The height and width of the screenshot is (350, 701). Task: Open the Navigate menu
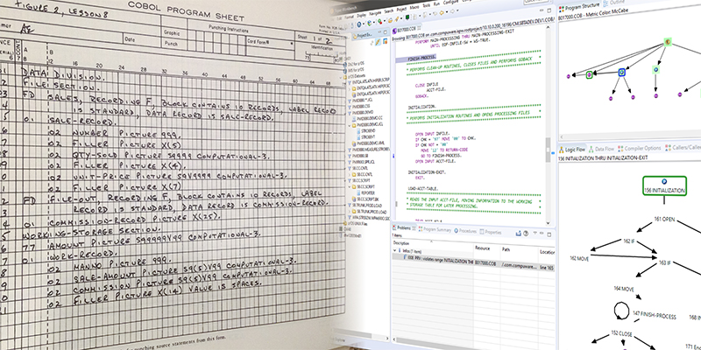pyautogui.click(x=375, y=13)
